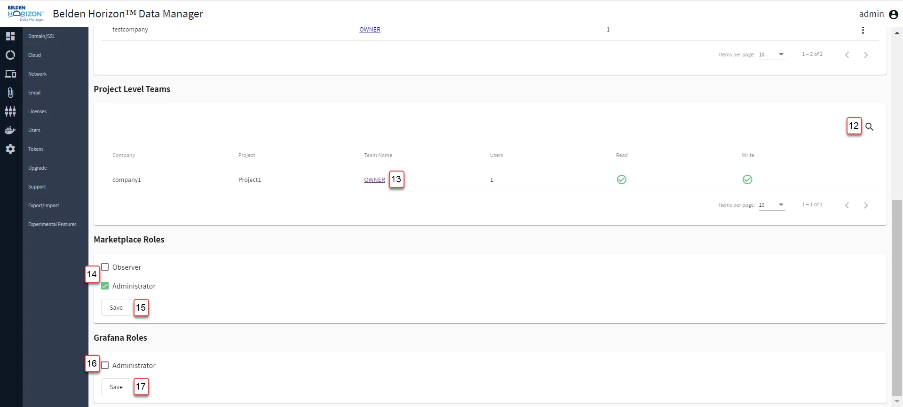This screenshot has width=903, height=407.
Task: Open items per page dropdown in top table
Action: (772, 55)
